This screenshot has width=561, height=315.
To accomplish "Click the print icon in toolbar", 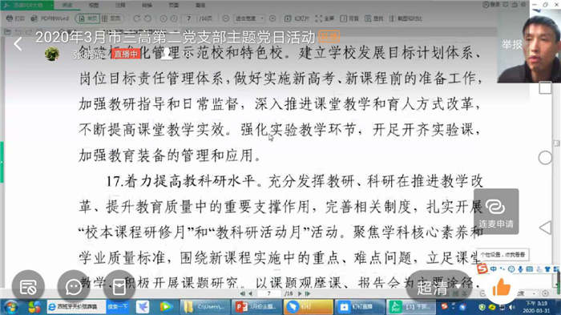I will (x=14, y=18).
